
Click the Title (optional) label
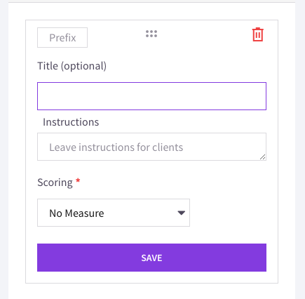click(72, 66)
